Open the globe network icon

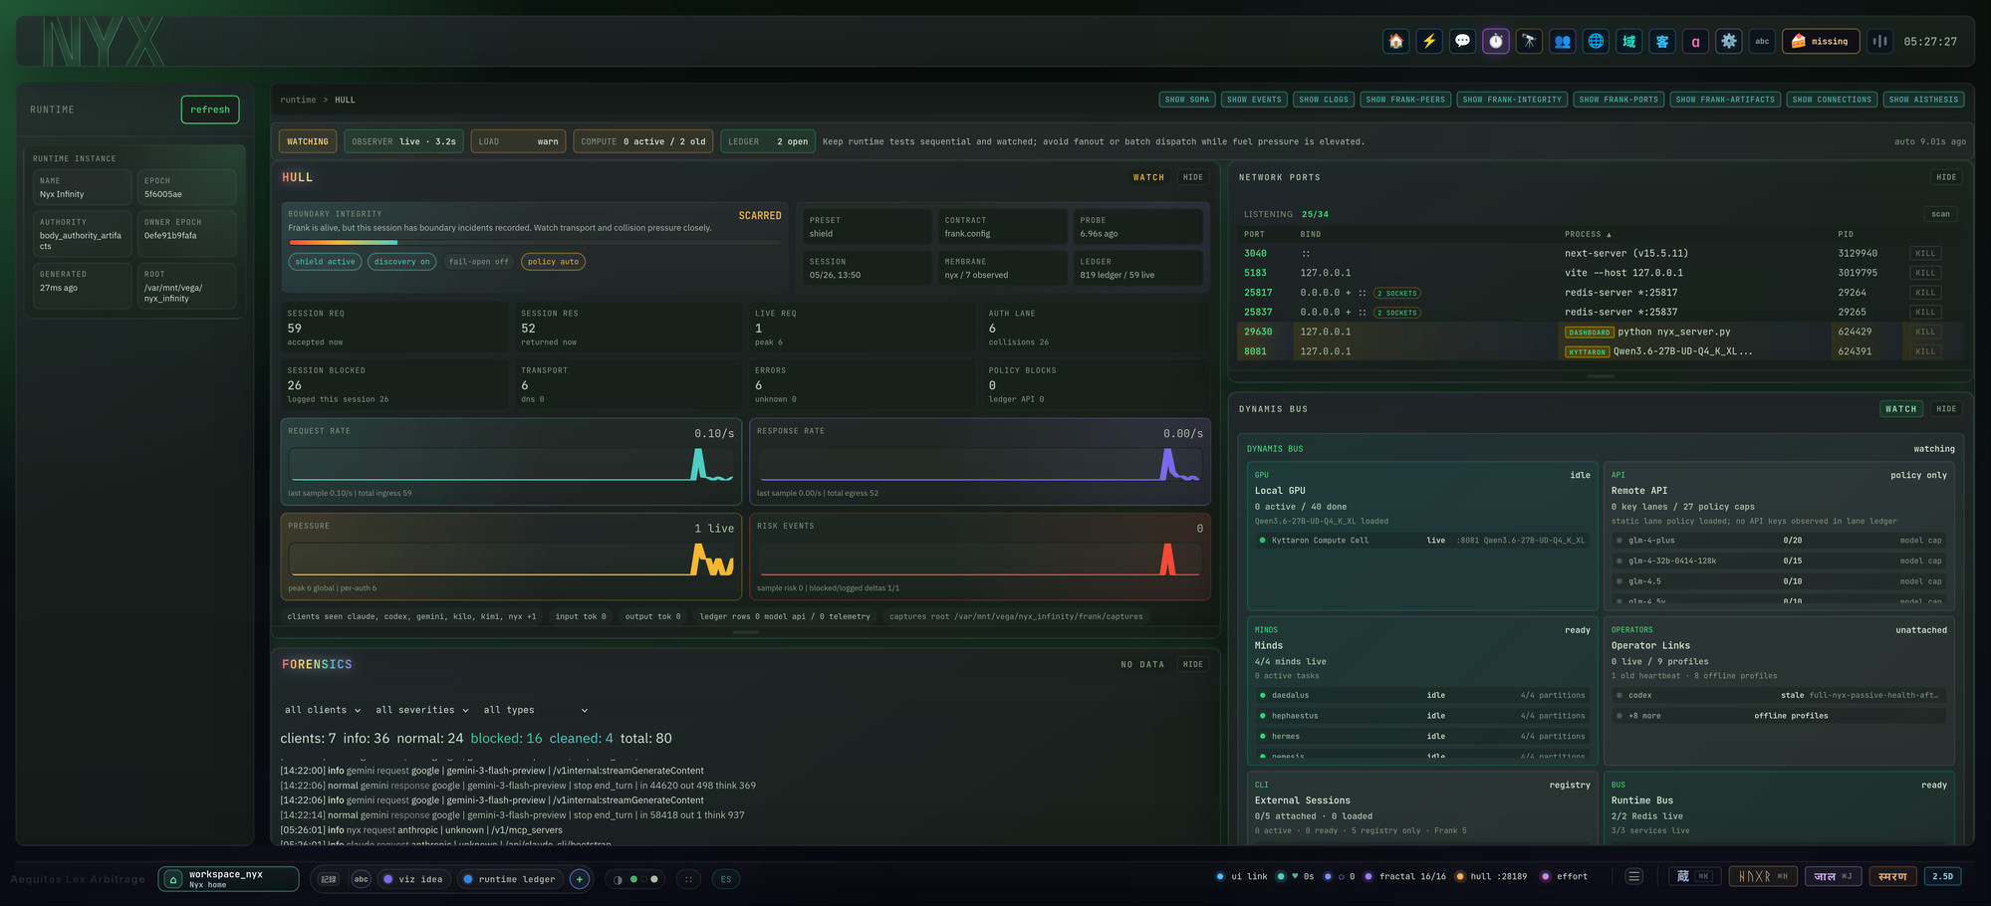click(x=1596, y=41)
